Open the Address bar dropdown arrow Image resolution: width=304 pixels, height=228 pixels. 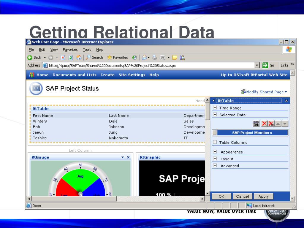[x=257, y=65]
